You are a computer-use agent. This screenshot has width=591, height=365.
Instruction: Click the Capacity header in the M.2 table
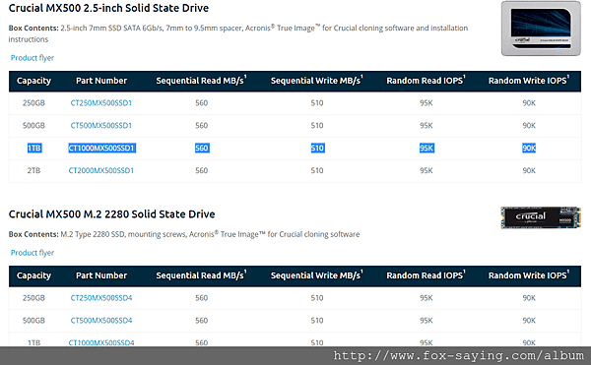[x=33, y=275]
